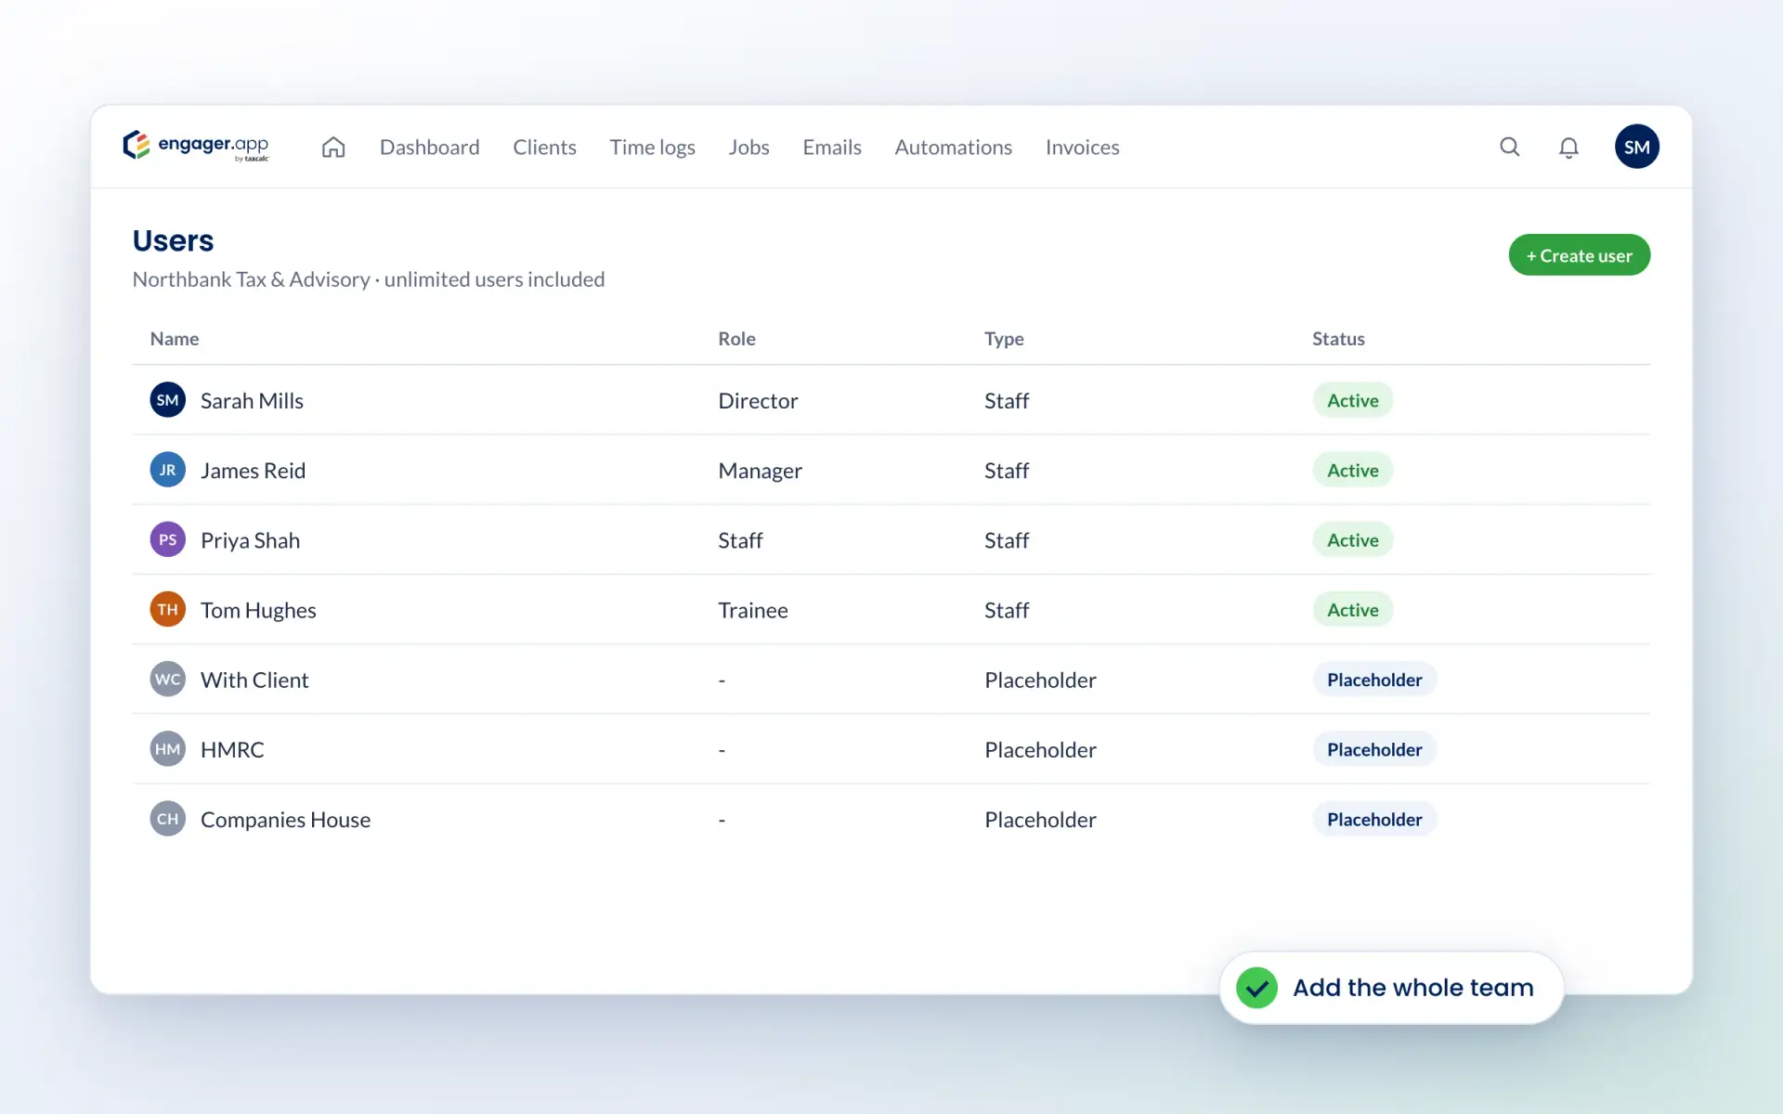
Task: Click the Manager role cell
Action: [760, 471]
